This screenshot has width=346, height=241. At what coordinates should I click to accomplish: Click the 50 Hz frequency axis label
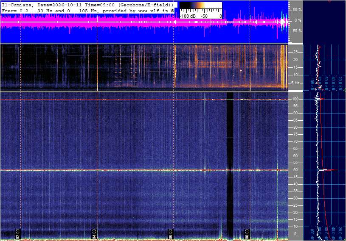pos(295,170)
